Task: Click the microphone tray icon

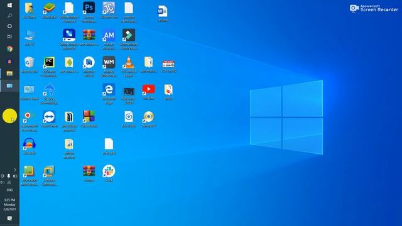Action: click(8, 176)
